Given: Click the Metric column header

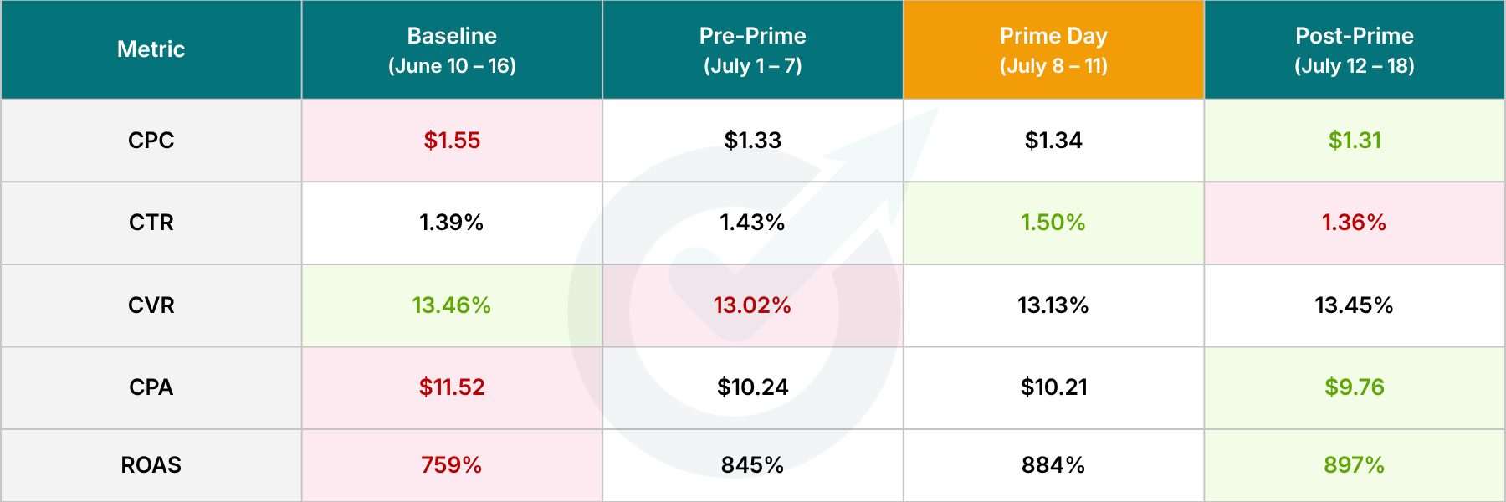Looking at the screenshot, I should (151, 49).
